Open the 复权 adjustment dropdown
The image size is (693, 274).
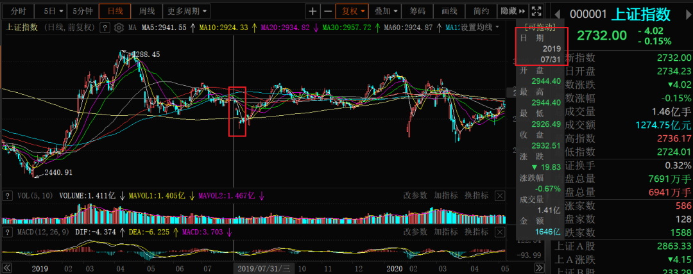pos(354,11)
